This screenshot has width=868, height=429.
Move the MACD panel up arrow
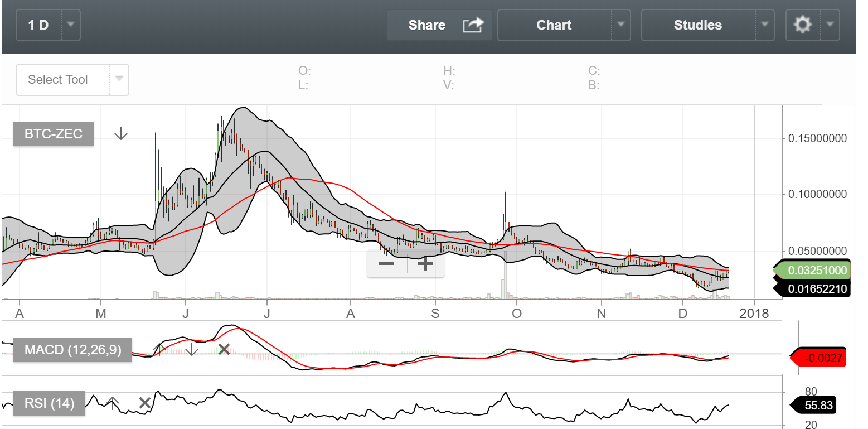[159, 350]
